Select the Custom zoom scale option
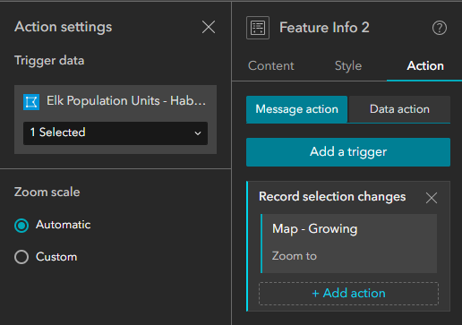 coord(21,257)
